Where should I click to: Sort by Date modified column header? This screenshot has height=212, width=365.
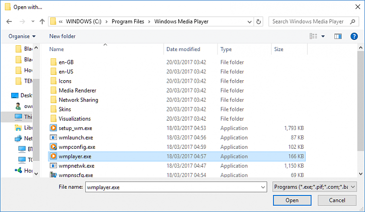tap(183, 49)
